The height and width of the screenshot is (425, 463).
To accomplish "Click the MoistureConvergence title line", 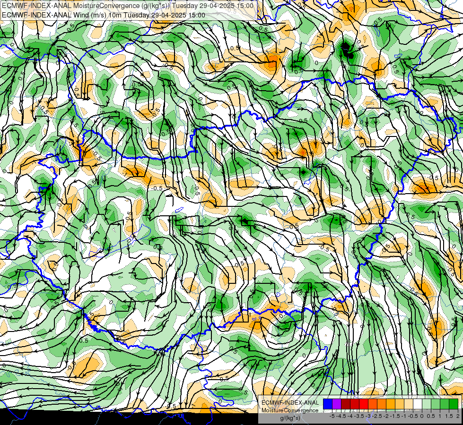I will (128, 6).
